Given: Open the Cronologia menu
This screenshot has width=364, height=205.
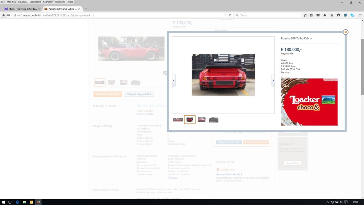Looking at the screenshot, I should [x=35, y=2].
